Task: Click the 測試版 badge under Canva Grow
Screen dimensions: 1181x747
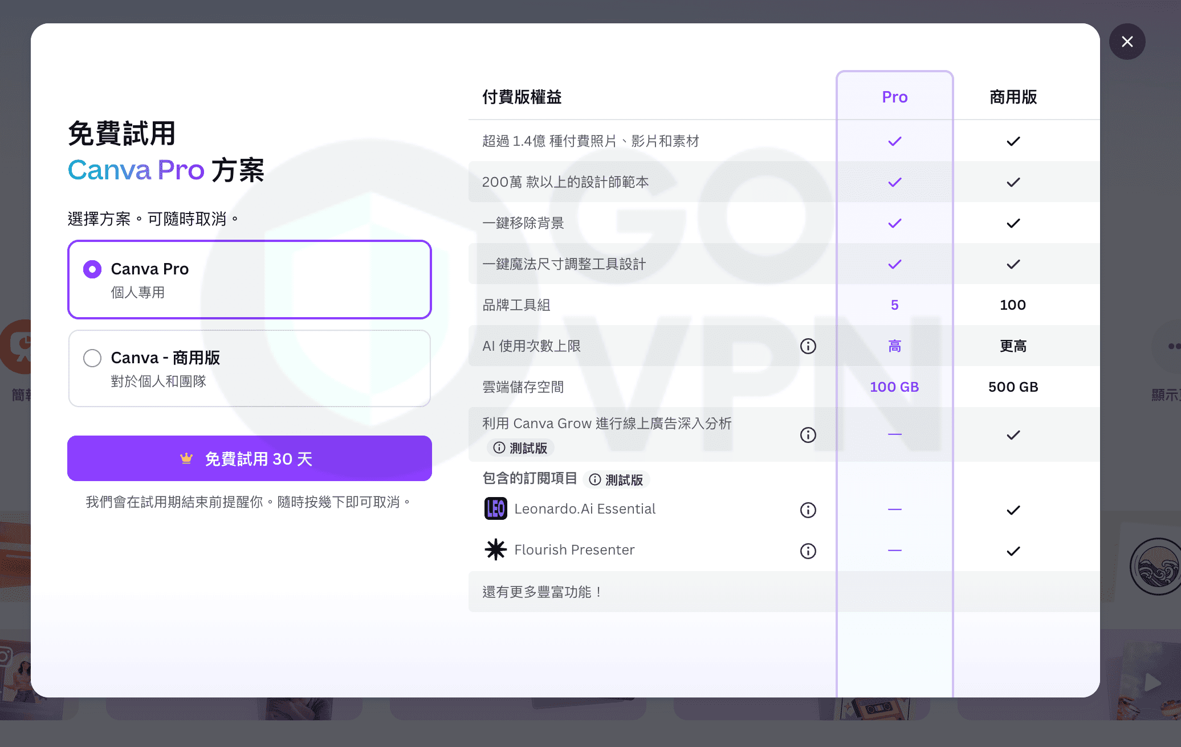Action: [522, 448]
